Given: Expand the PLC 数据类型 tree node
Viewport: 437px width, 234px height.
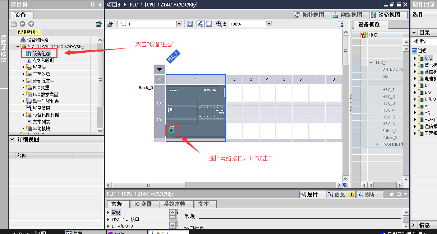Looking at the screenshot, I should tap(24, 94).
